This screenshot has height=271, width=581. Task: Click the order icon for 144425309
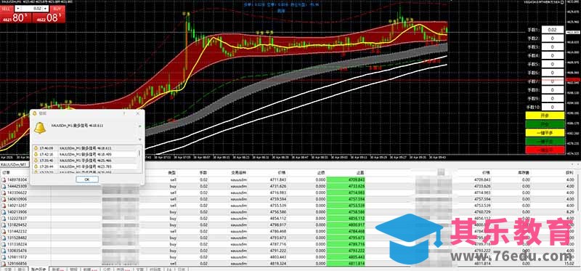click(x=4, y=186)
